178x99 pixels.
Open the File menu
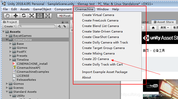point(5,9)
